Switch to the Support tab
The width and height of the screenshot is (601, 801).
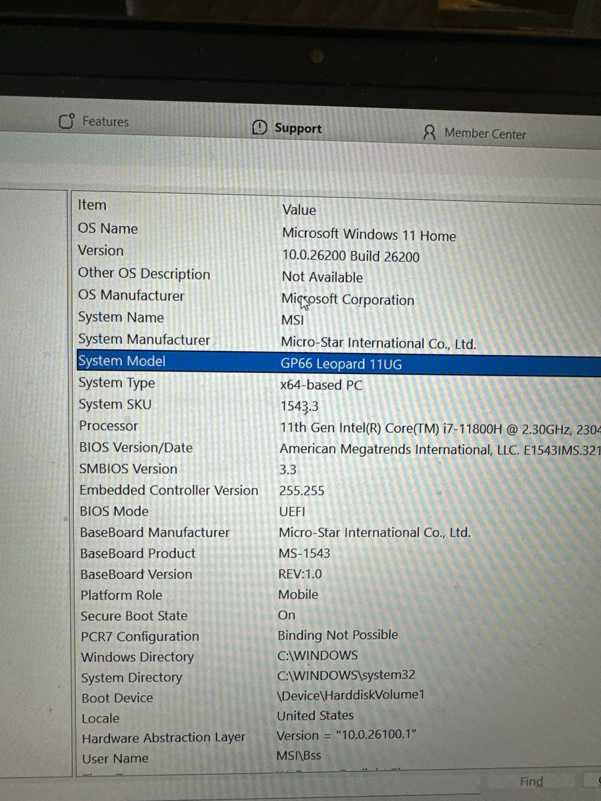(287, 128)
